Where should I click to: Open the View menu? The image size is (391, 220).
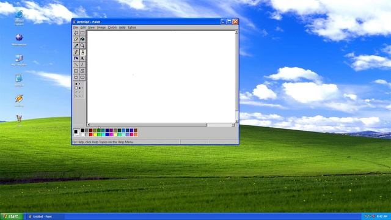[91, 28]
